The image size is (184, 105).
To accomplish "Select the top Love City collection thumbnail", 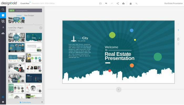I will (17, 20).
